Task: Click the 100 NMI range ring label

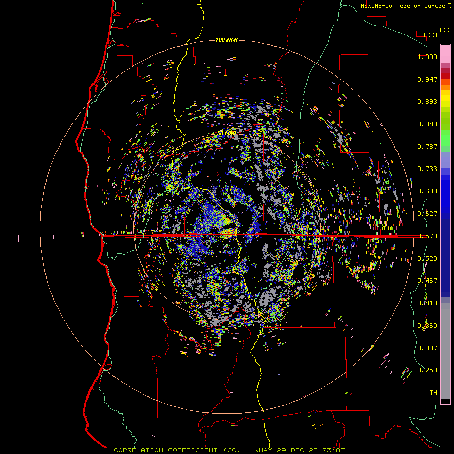Action: point(226,40)
